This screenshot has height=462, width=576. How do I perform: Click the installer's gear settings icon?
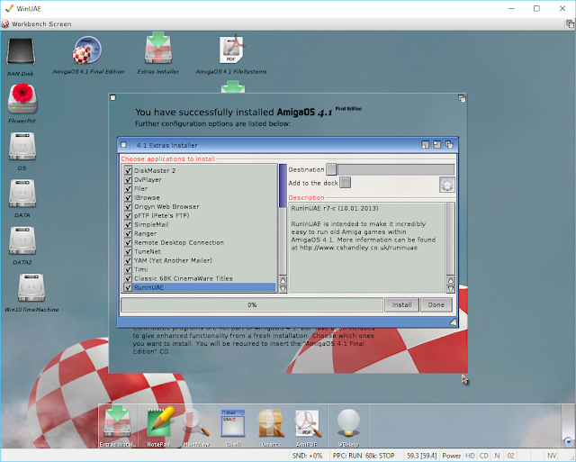point(447,185)
